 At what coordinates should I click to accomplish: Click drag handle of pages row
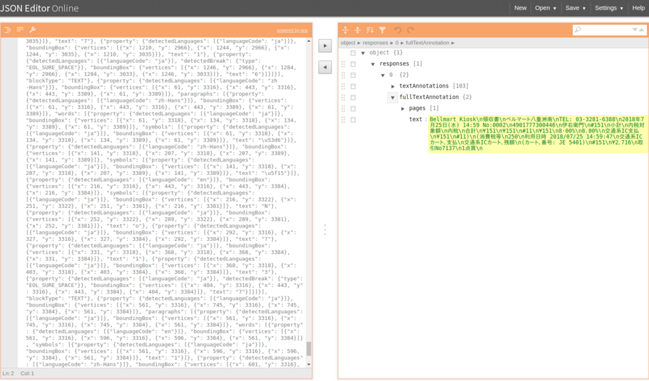point(343,108)
